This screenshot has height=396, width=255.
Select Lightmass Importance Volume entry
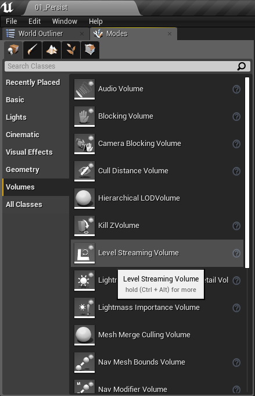pos(157,308)
